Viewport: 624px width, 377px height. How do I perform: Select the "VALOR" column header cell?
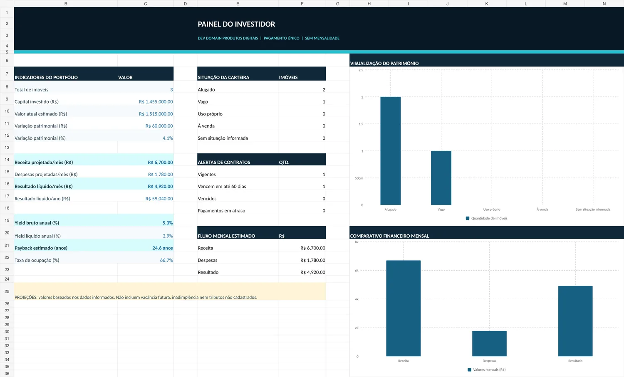tap(146, 74)
